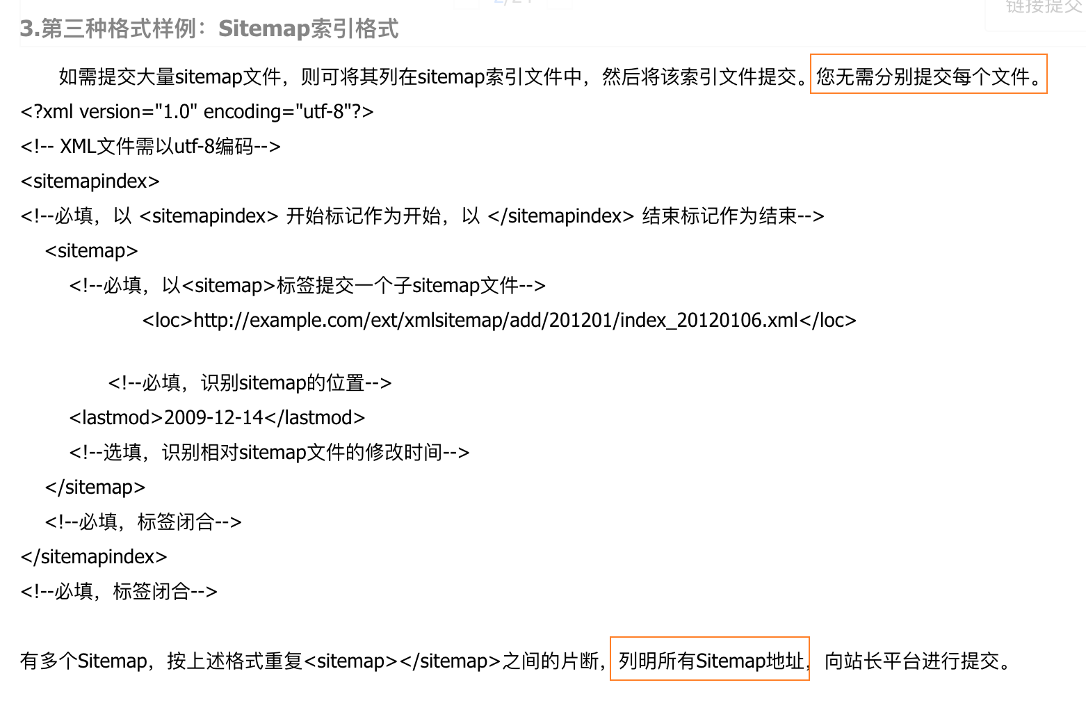Click the highlighted box 列明所有Sitemap地址
The image size is (1086, 701).
(710, 659)
